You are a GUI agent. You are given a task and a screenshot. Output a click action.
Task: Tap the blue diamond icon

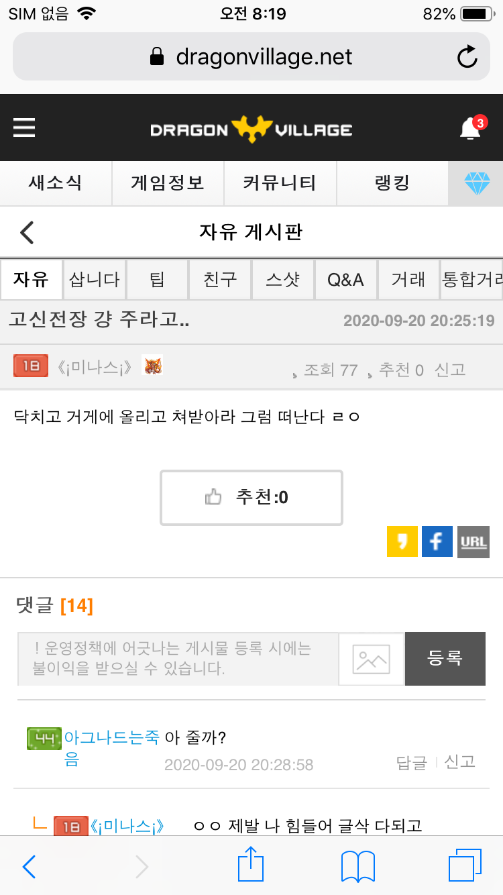(x=478, y=183)
